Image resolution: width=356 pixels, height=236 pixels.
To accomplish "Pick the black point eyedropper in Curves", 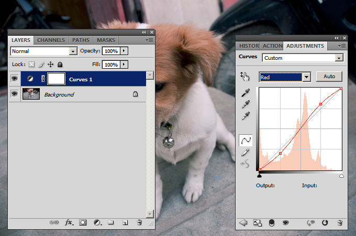I will (246, 93).
